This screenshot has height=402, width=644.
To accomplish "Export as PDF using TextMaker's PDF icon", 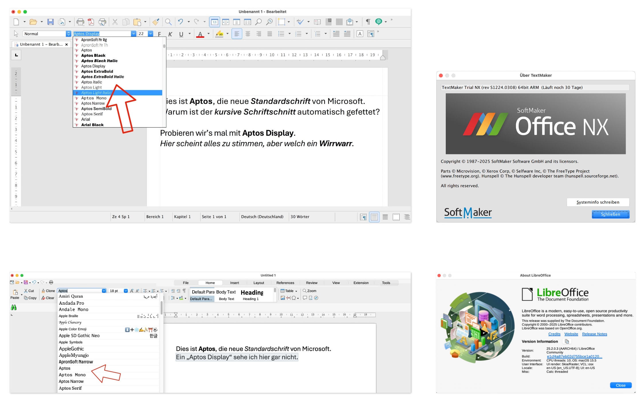I will 91,22.
